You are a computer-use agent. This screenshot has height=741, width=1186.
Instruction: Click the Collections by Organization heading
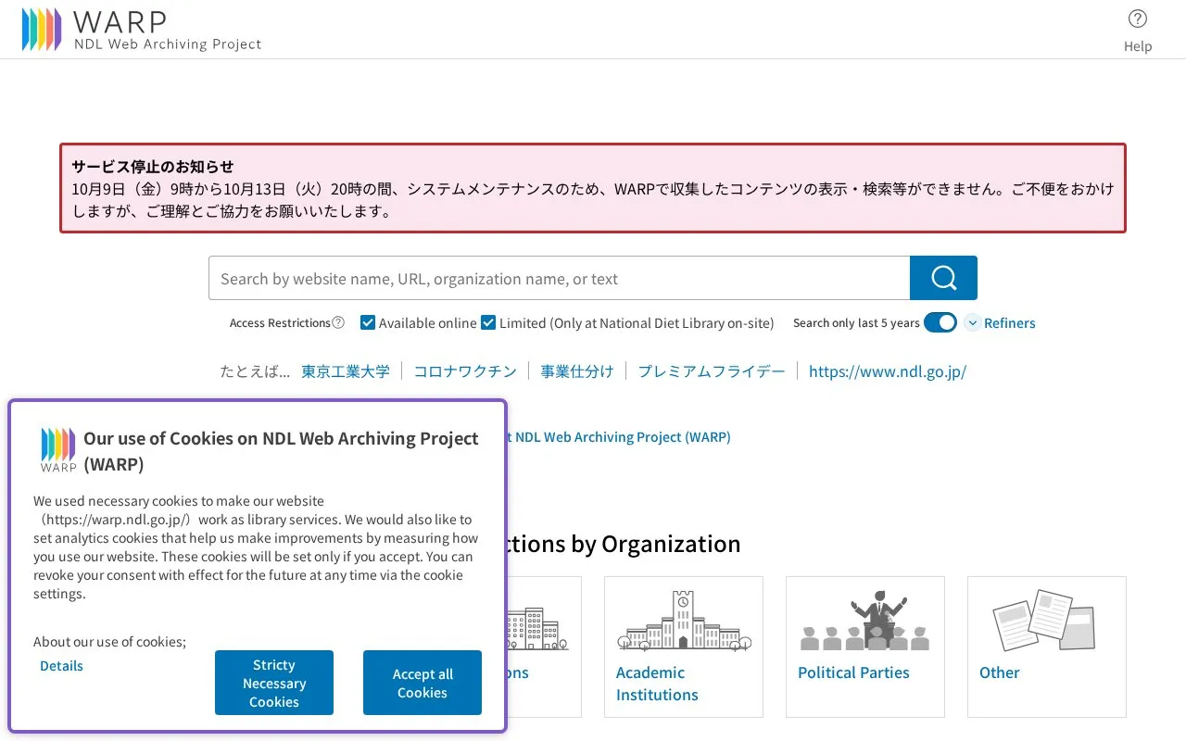click(624, 544)
